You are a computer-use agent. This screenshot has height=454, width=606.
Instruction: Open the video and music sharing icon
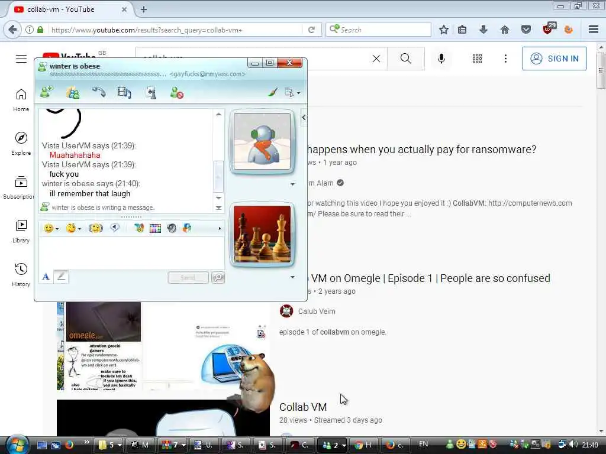click(x=124, y=93)
